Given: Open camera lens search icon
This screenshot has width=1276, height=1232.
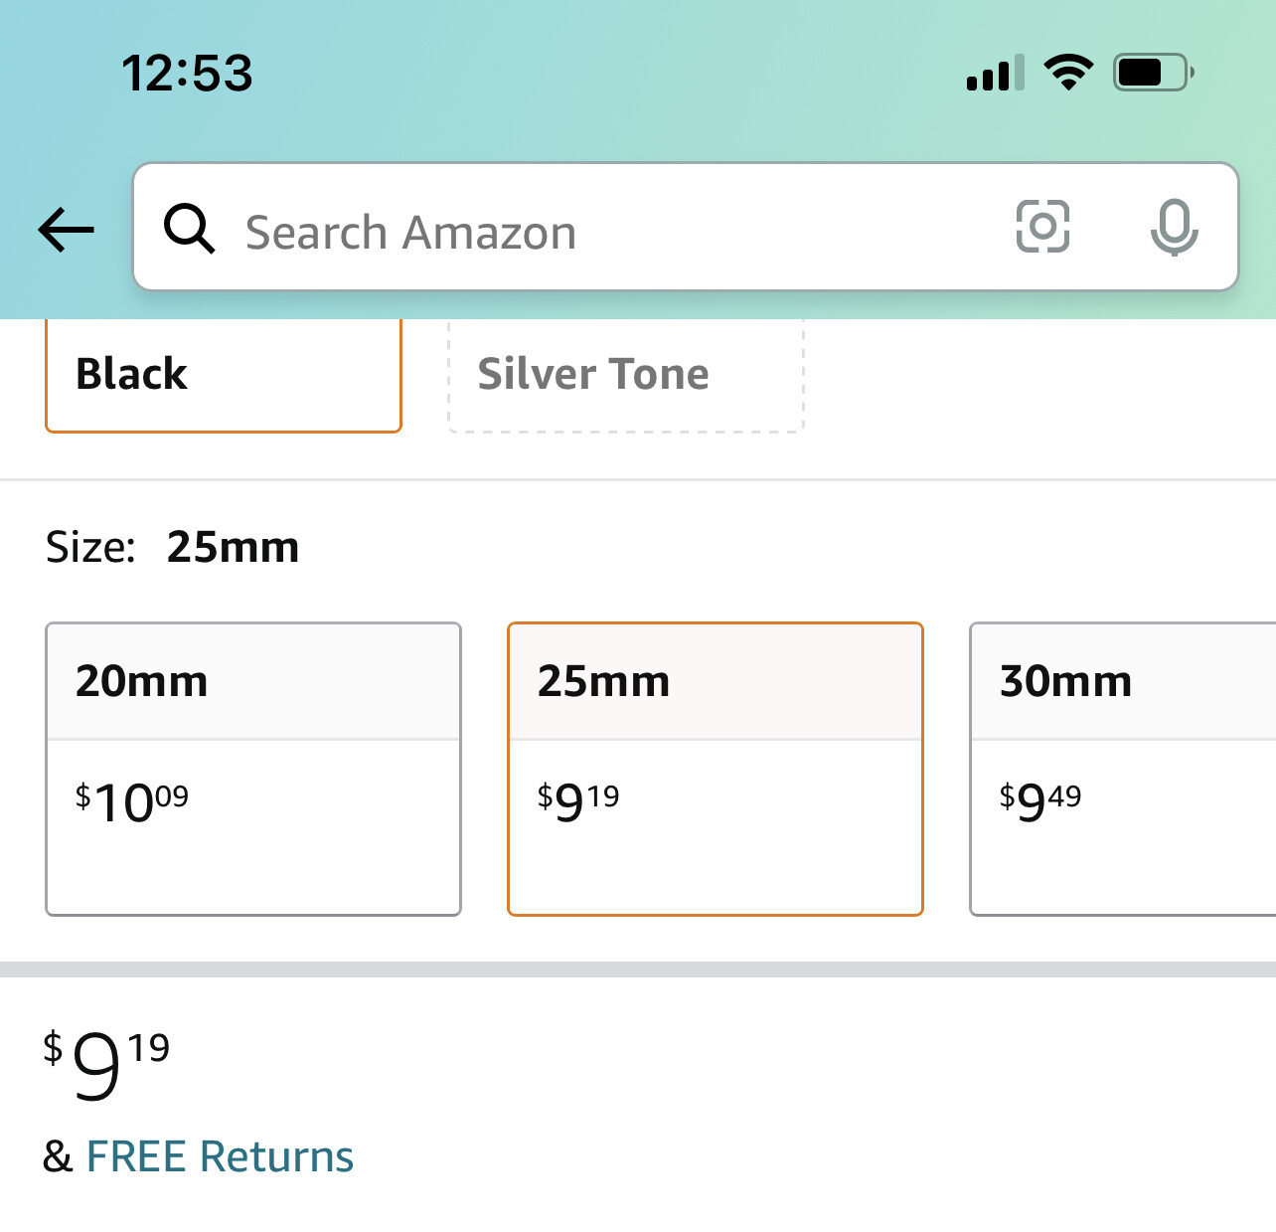Looking at the screenshot, I should click(x=1042, y=227).
